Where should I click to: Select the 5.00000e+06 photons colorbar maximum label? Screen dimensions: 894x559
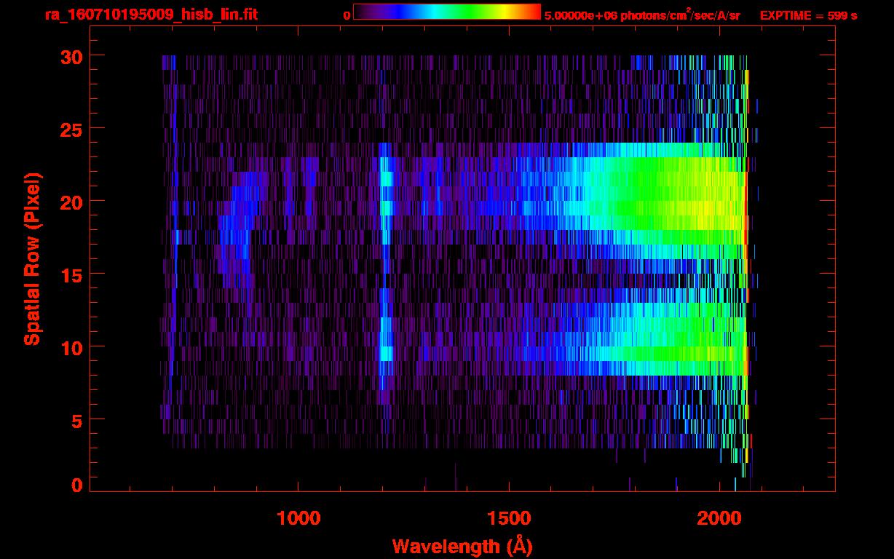641,15
